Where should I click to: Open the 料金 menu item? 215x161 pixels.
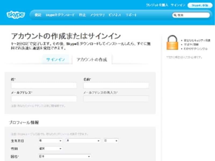point(83,15)
